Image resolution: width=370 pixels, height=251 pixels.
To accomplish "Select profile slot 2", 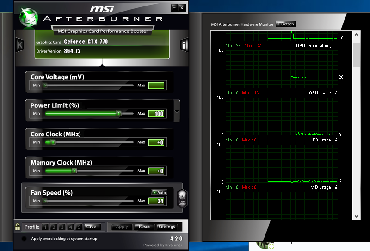I will click(54, 227).
